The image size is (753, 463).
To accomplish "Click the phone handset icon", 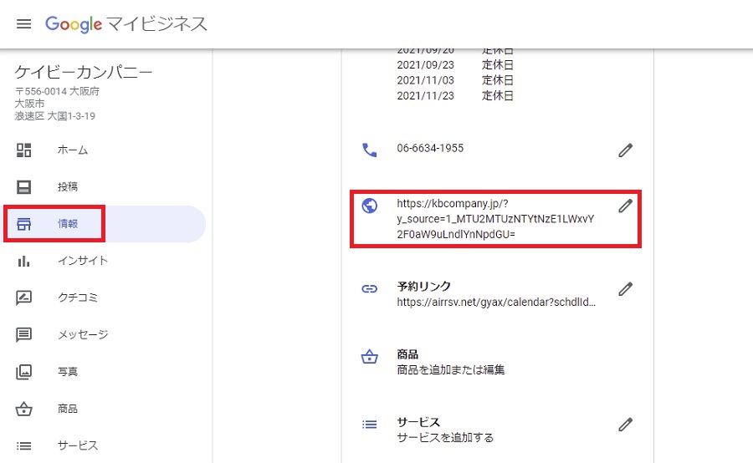I will click(x=369, y=150).
